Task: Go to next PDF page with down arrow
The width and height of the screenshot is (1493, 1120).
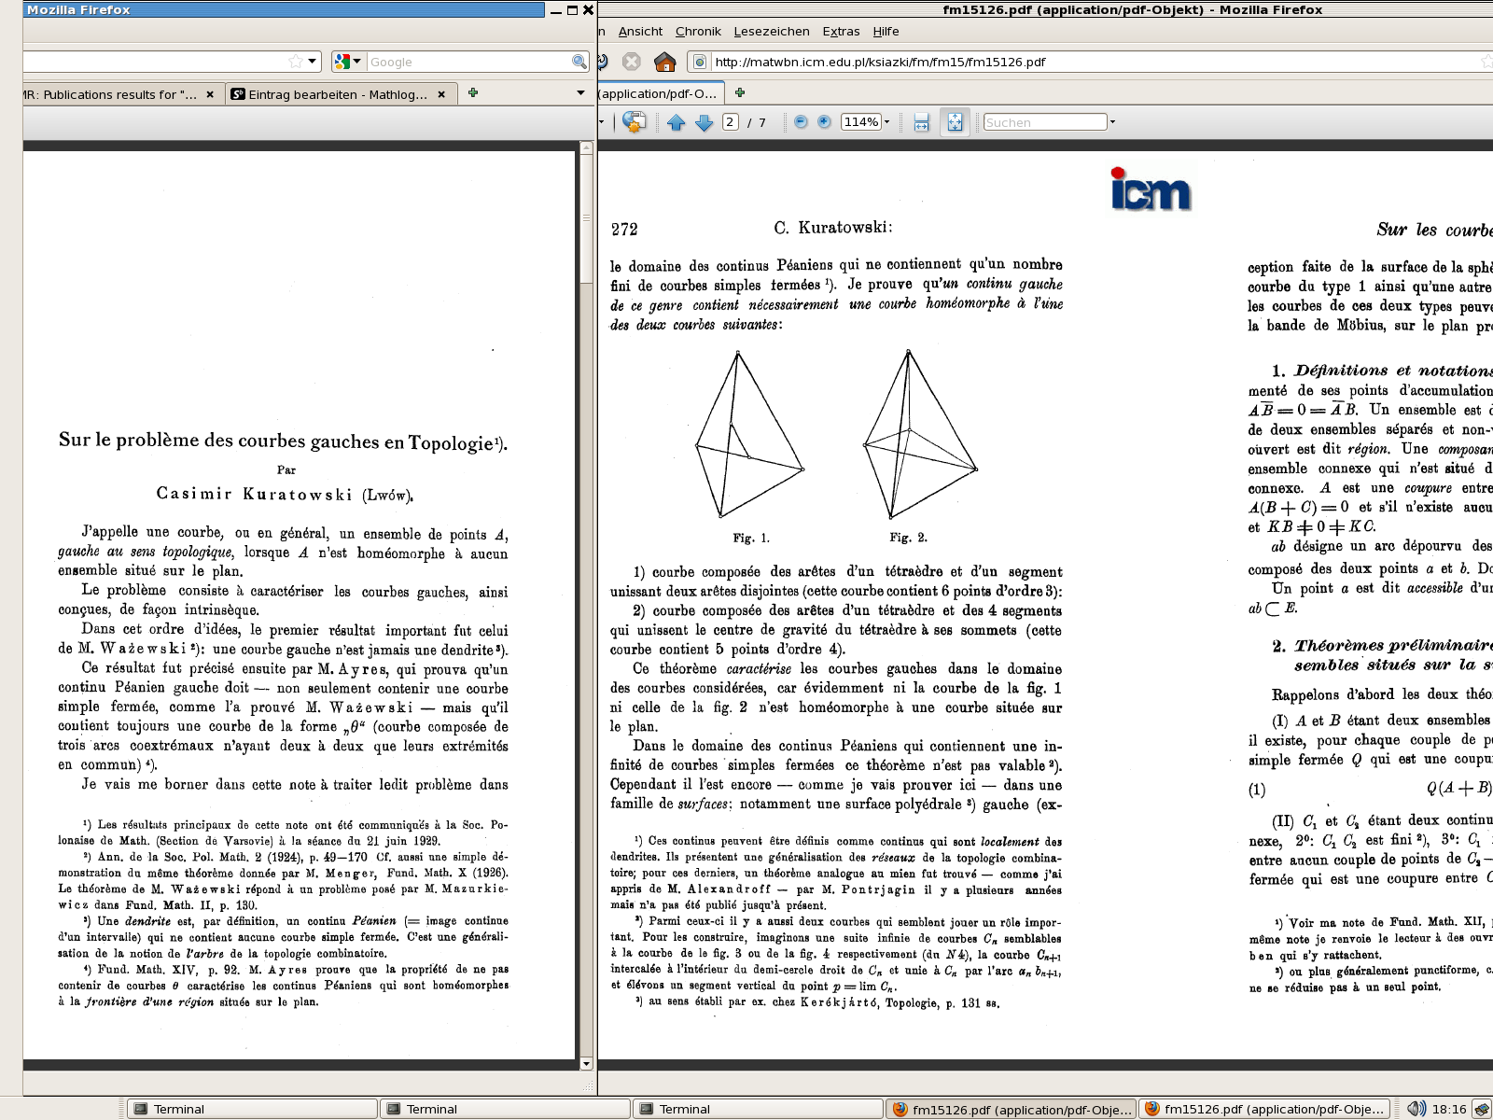Action: click(705, 122)
